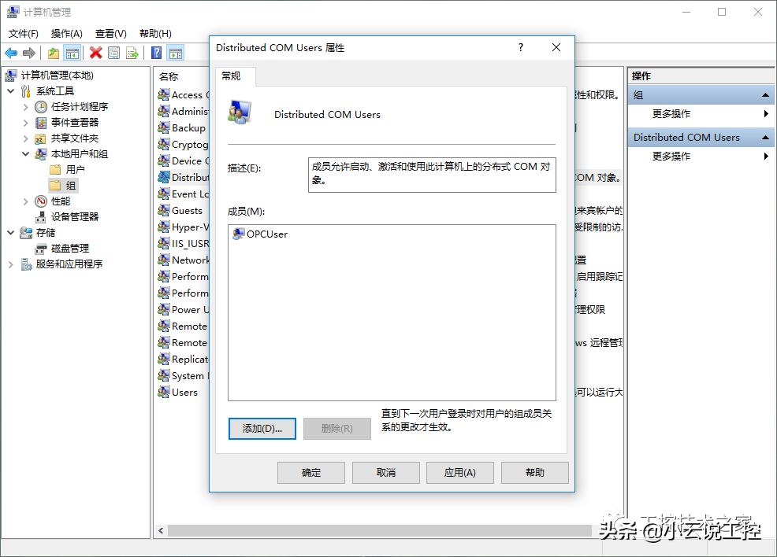
Task: Click the blue help icon in the toolbar
Action: click(154, 52)
